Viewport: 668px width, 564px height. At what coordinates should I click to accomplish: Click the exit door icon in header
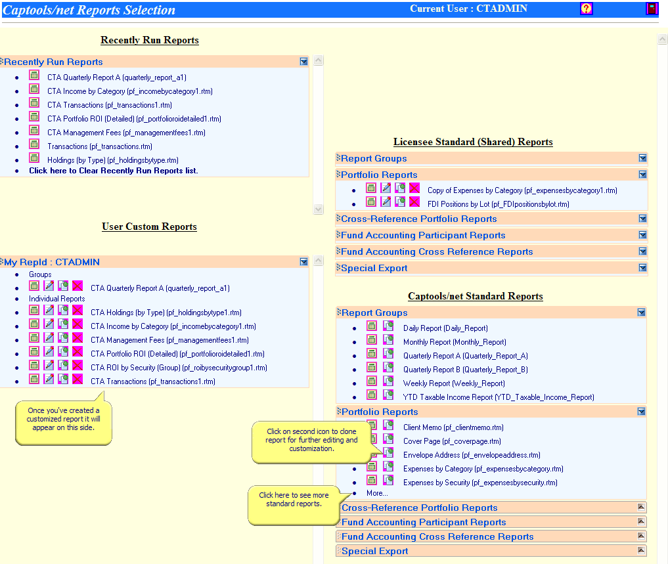pos(652,9)
